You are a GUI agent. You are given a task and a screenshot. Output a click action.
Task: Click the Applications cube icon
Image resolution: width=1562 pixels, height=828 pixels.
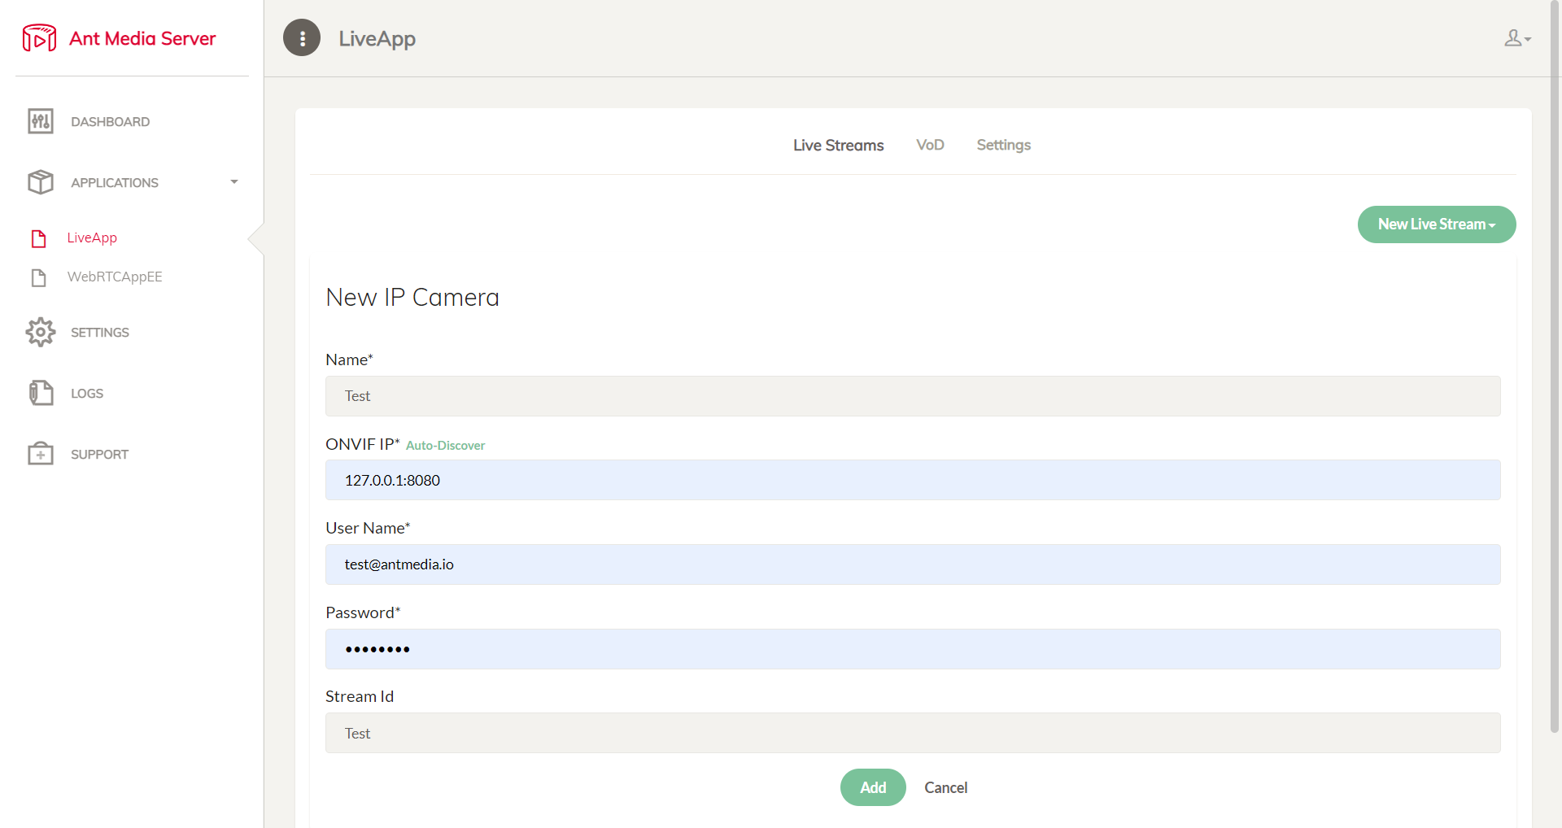pyautogui.click(x=41, y=182)
